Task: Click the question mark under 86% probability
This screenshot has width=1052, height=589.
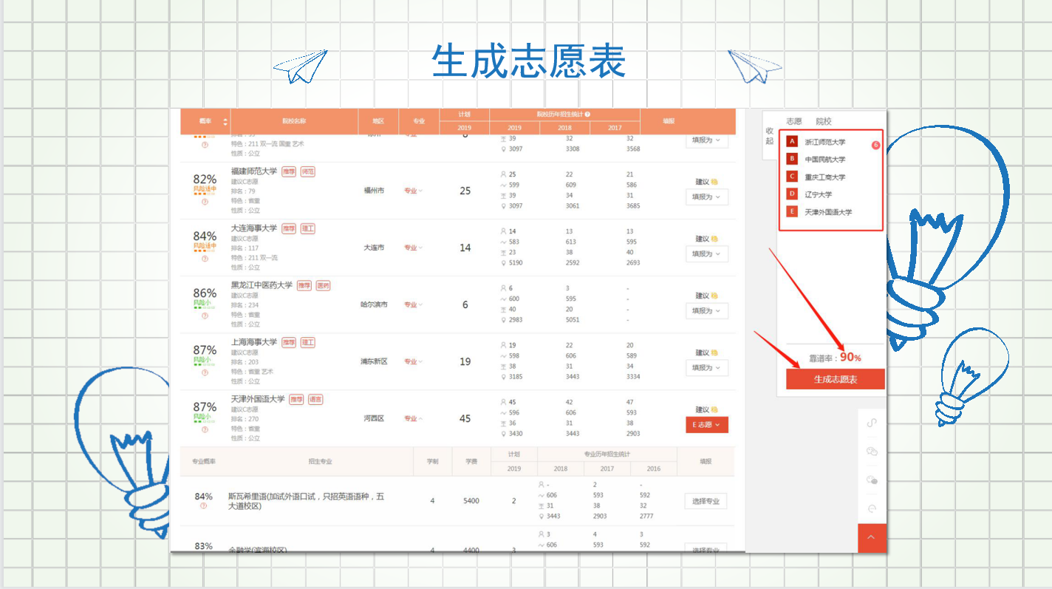Action: coord(205,316)
